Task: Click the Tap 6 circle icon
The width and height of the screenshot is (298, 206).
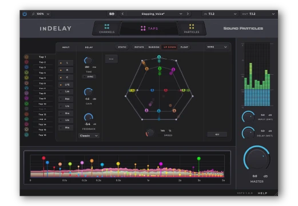Action: pyautogui.click(x=26, y=83)
